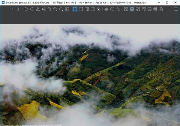180x126 pixels.
Task: Toggle lock zoom ratio padlock
Action: point(98,9)
